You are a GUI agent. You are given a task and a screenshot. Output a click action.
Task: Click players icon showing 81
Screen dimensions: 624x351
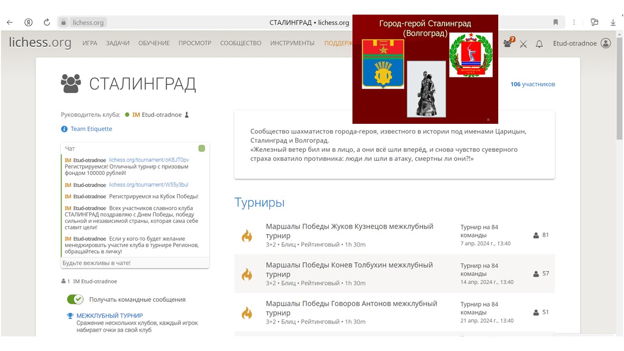(x=536, y=235)
